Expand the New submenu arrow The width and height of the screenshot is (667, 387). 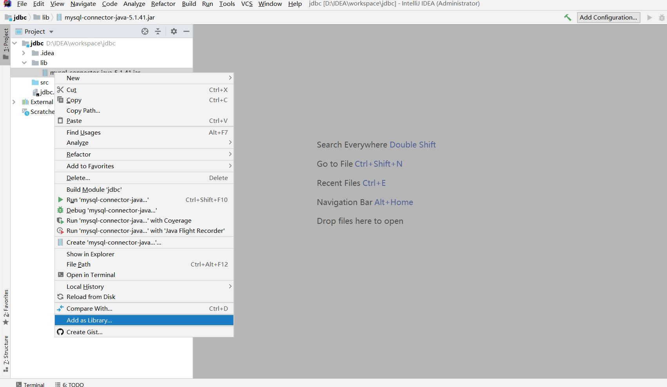coord(230,78)
